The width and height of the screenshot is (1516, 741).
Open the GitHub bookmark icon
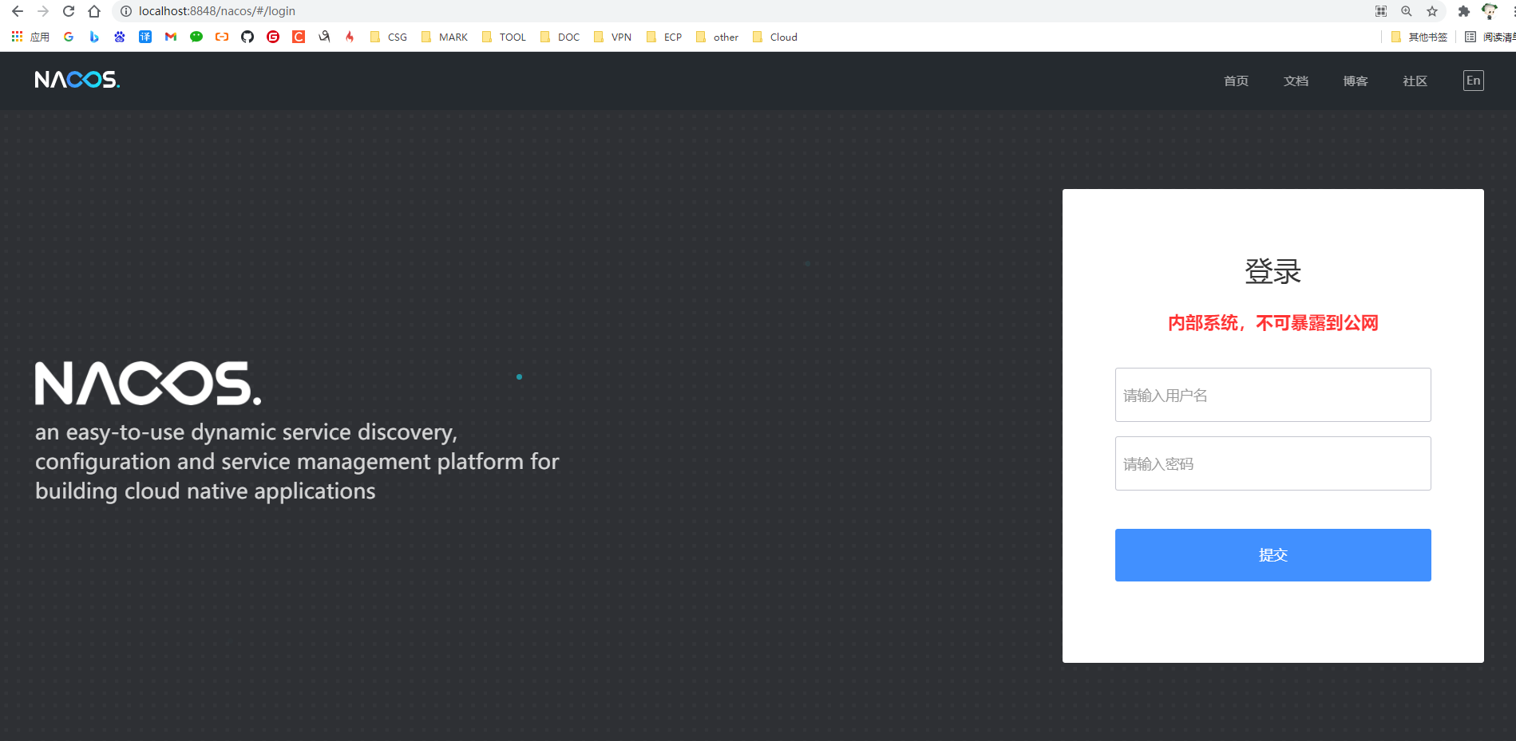[247, 37]
